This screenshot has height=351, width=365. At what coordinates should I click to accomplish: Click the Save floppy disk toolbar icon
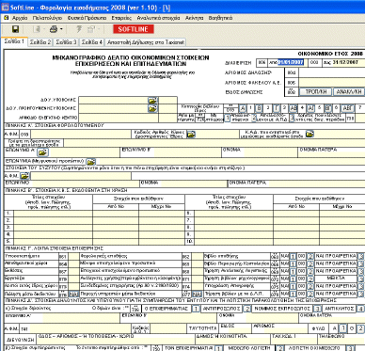(x=15, y=29)
